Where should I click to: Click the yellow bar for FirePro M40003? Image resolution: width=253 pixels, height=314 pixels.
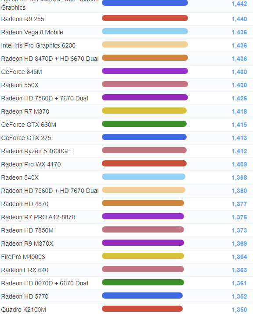(x=143, y=256)
